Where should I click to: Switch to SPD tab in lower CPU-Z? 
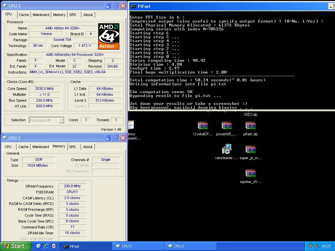pos(73,147)
